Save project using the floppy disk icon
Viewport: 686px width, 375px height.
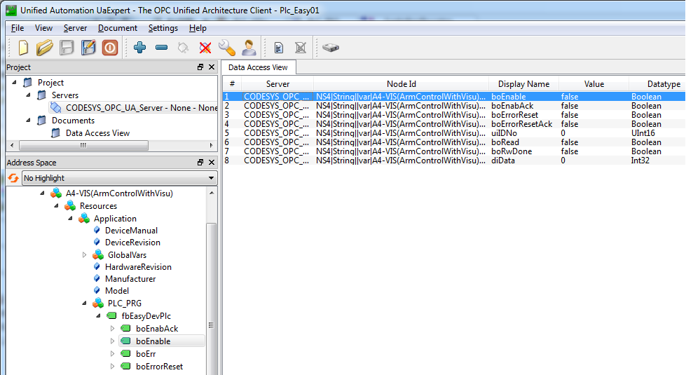(67, 48)
